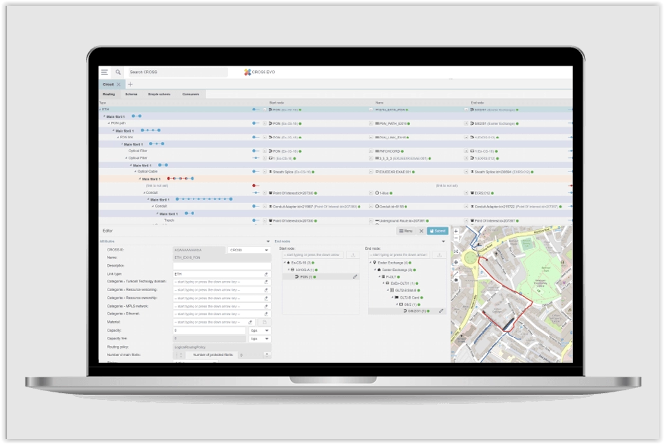Open a new tab with the plus icon
664x444 pixels.
click(x=130, y=83)
